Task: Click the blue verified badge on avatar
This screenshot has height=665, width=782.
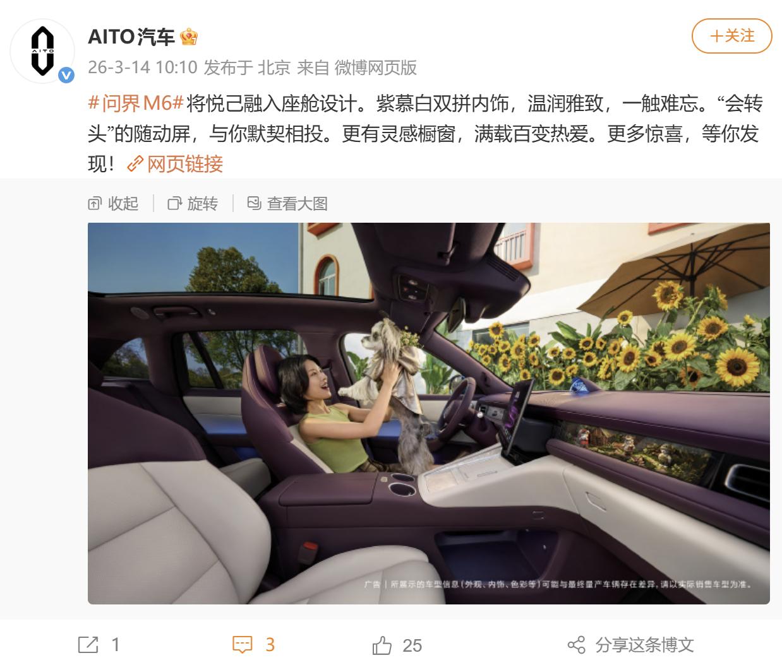Action: [x=66, y=76]
